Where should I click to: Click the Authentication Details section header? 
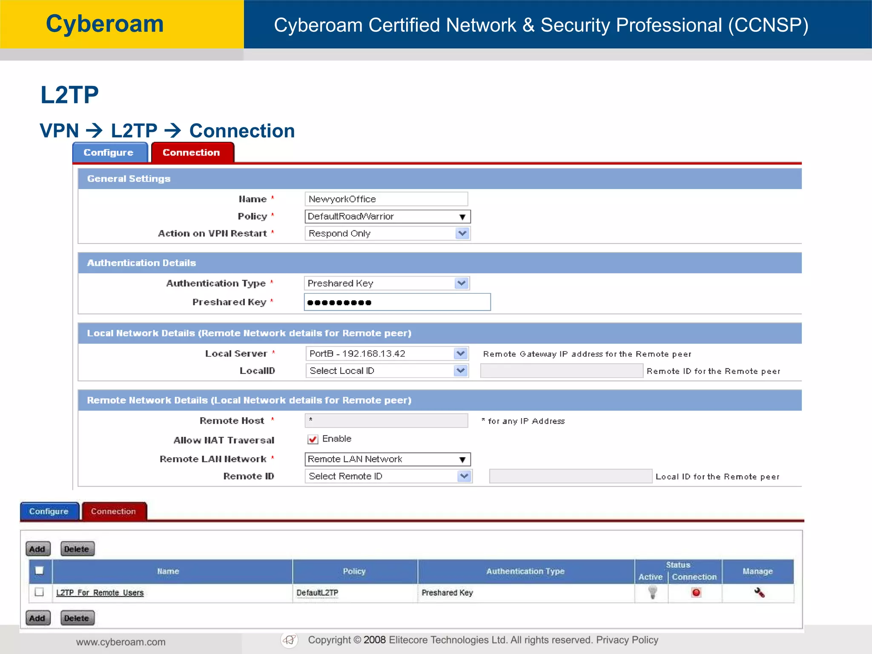tap(440, 263)
